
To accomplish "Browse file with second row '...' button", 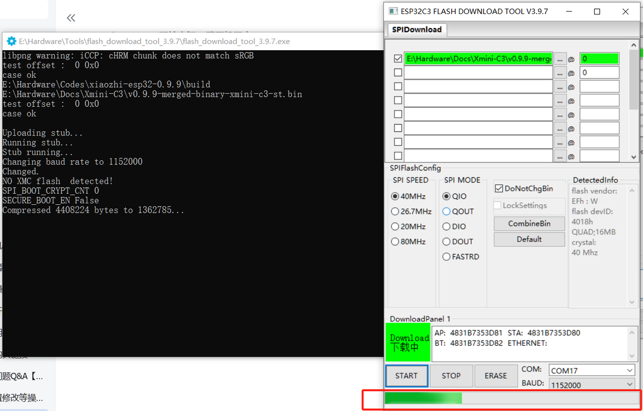I will [560, 73].
